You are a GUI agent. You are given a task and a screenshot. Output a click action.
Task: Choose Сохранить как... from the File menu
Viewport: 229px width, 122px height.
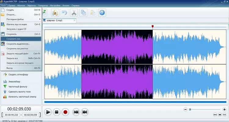[21, 39]
